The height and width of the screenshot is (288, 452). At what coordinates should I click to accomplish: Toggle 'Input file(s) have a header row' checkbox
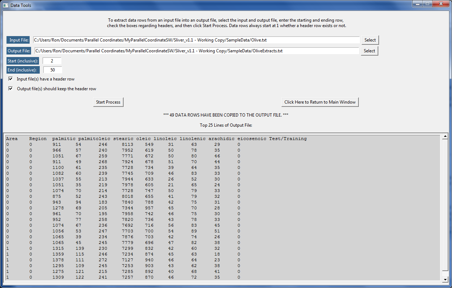[10, 79]
